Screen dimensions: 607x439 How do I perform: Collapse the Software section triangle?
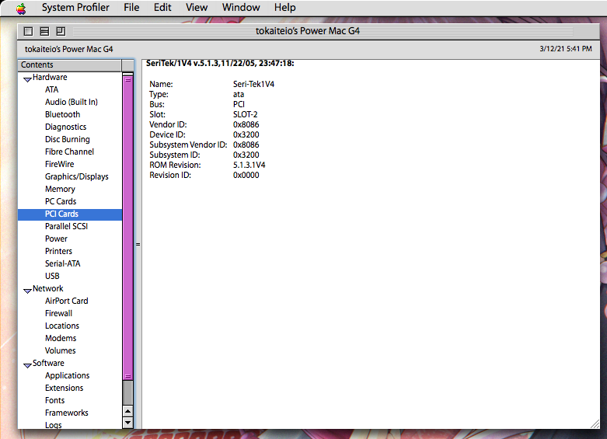[x=27, y=365]
